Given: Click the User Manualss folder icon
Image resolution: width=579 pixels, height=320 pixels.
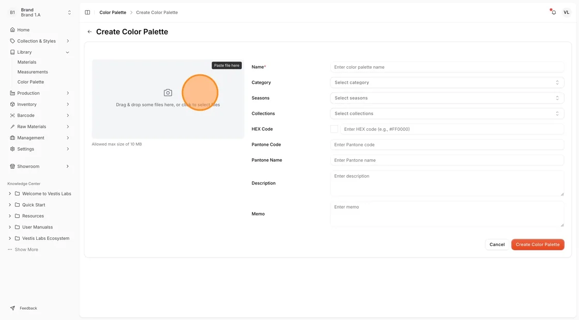Looking at the screenshot, I should pos(18,227).
